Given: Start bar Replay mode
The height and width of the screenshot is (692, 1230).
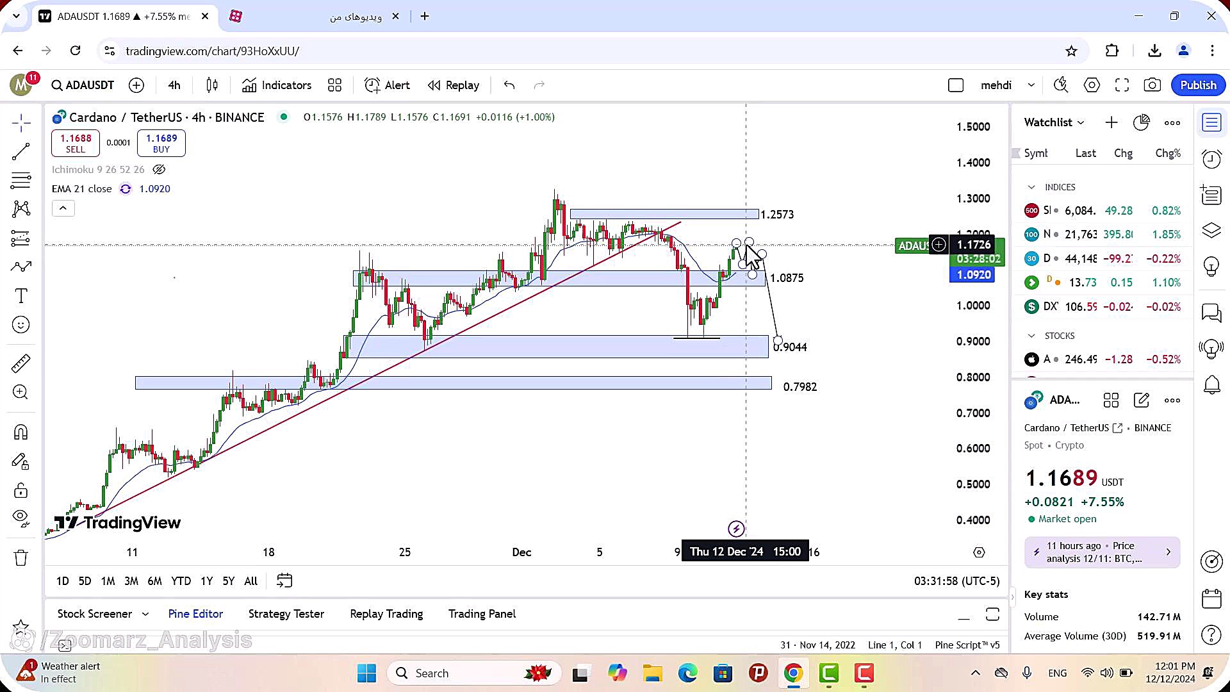Looking at the screenshot, I should pyautogui.click(x=454, y=85).
